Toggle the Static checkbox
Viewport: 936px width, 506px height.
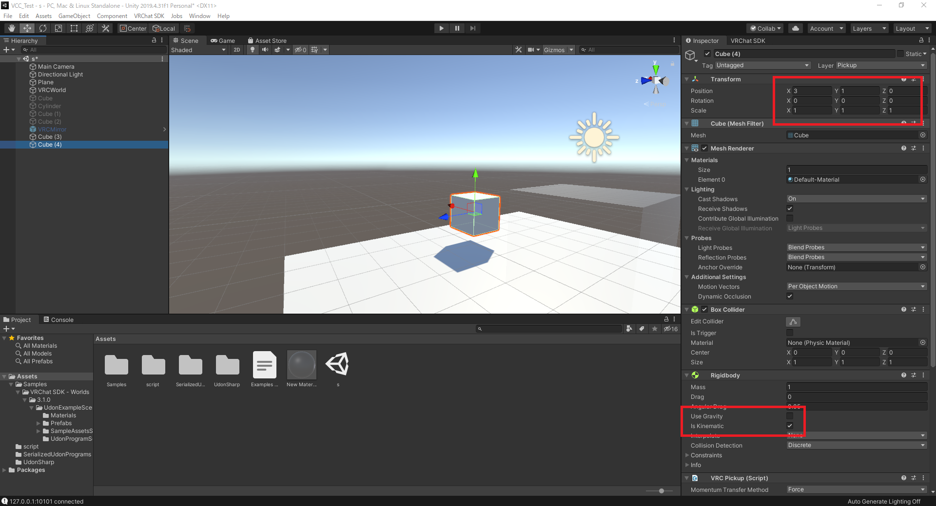900,54
